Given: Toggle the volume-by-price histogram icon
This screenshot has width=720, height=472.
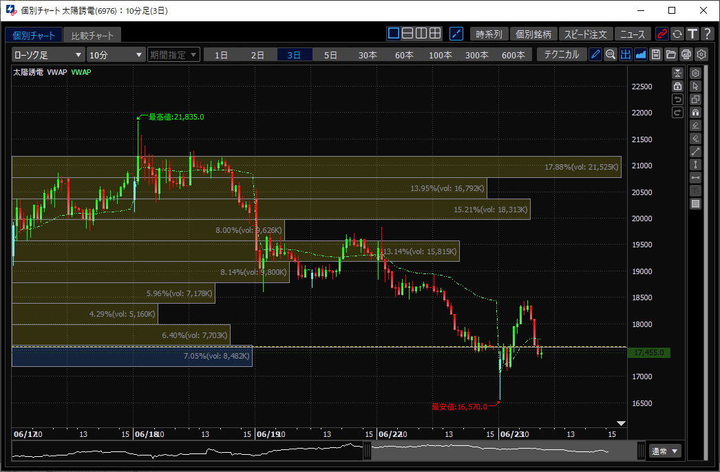Looking at the screenshot, I should [x=626, y=54].
